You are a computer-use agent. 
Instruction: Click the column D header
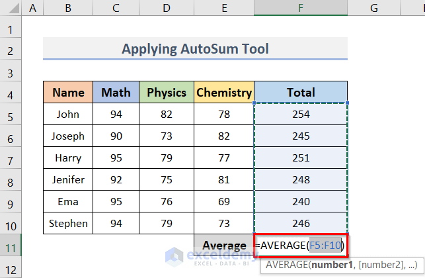point(167,9)
